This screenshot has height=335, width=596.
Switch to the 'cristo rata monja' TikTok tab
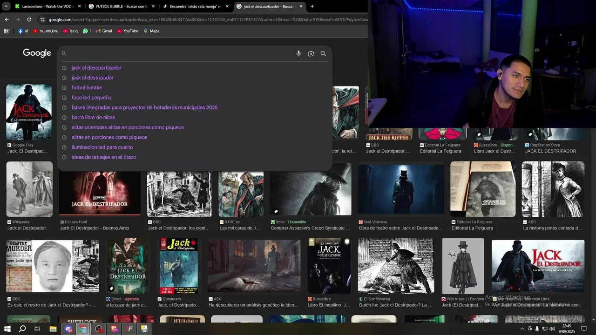pyautogui.click(x=196, y=7)
